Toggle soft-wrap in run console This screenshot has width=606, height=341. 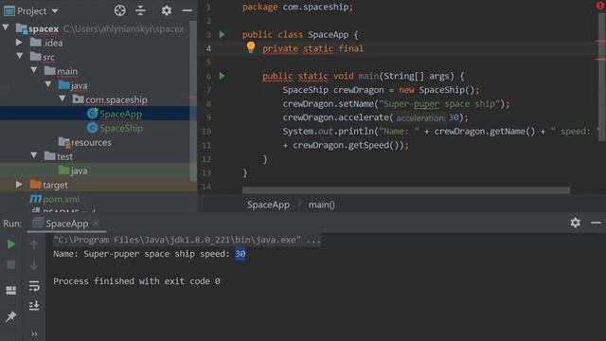[x=34, y=286]
